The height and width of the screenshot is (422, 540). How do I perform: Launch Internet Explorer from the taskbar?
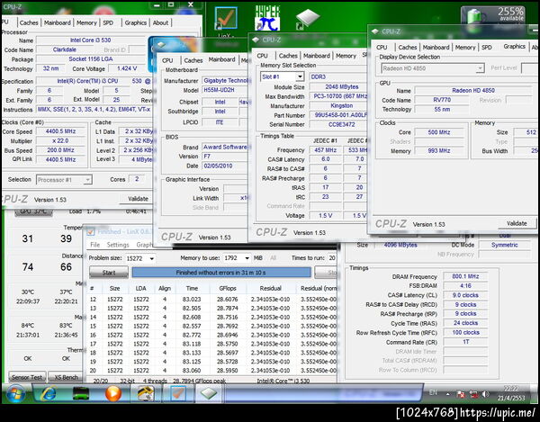[49, 393]
